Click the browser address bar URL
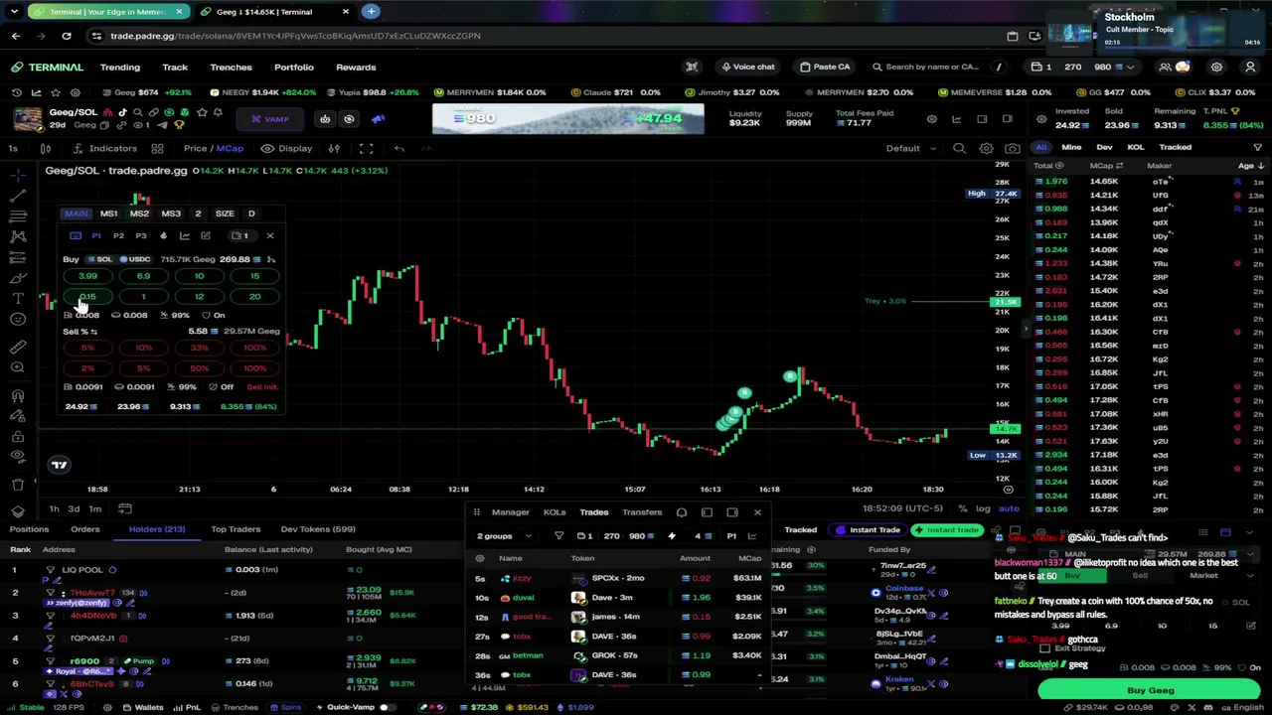1272x715 pixels. coord(295,36)
